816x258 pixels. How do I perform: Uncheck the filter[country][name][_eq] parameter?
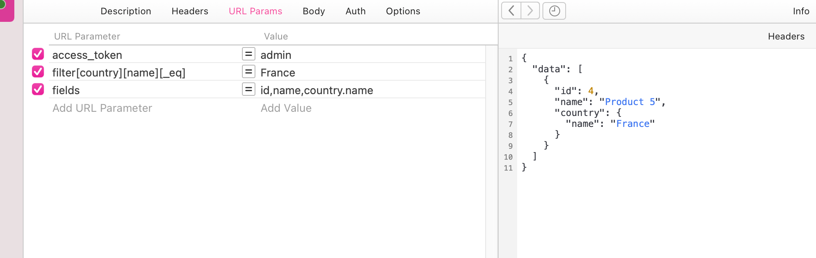click(38, 71)
